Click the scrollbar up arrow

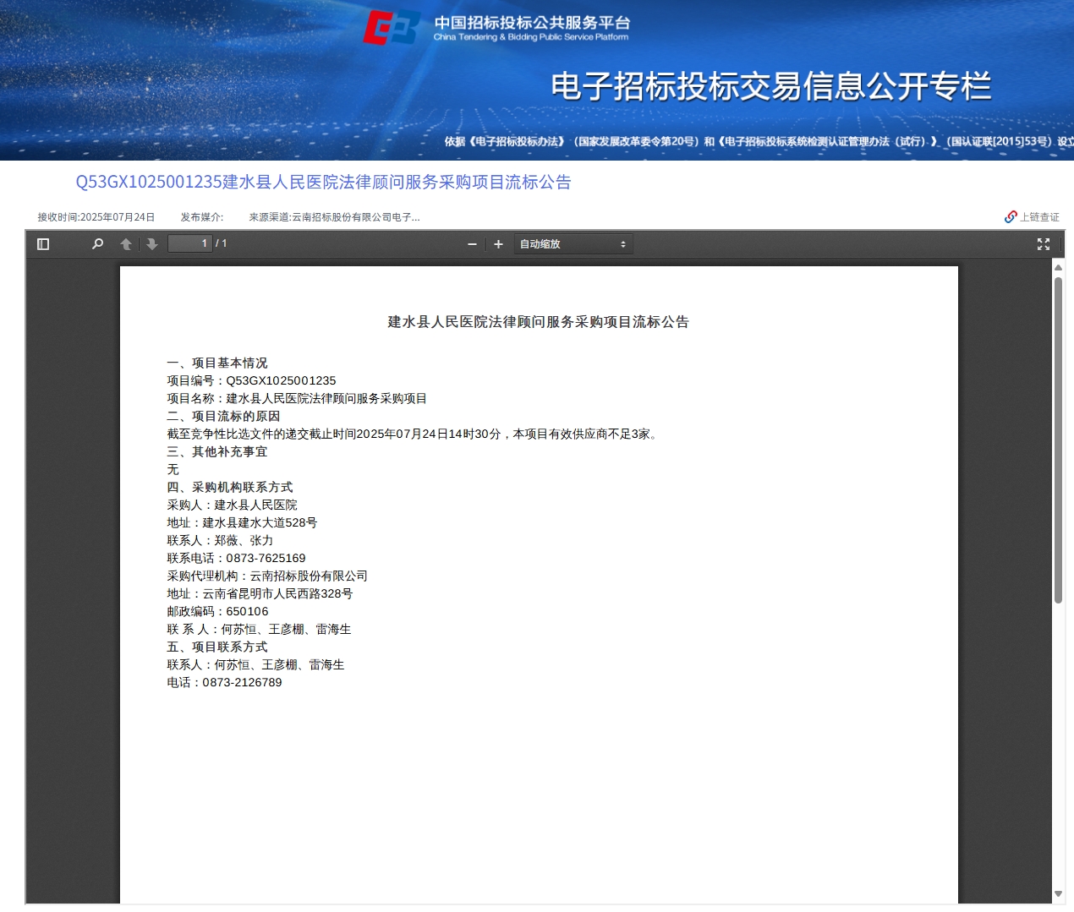coord(1058,267)
